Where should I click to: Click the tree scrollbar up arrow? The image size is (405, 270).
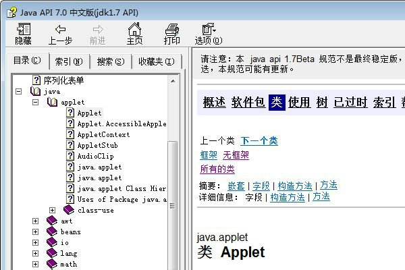173,81
